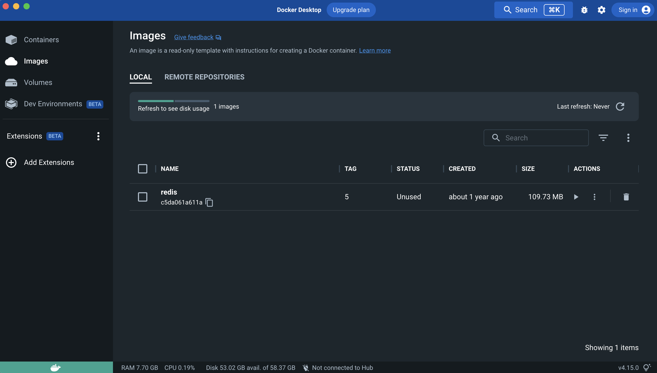Check the redis image row checkbox
Screen dimensions: 657x373
[x=142, y=197]
